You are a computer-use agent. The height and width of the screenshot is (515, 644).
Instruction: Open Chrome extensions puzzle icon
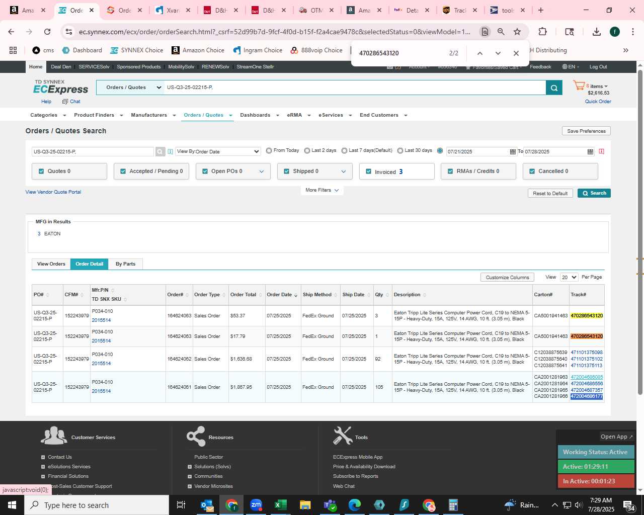tap(542, 32)
